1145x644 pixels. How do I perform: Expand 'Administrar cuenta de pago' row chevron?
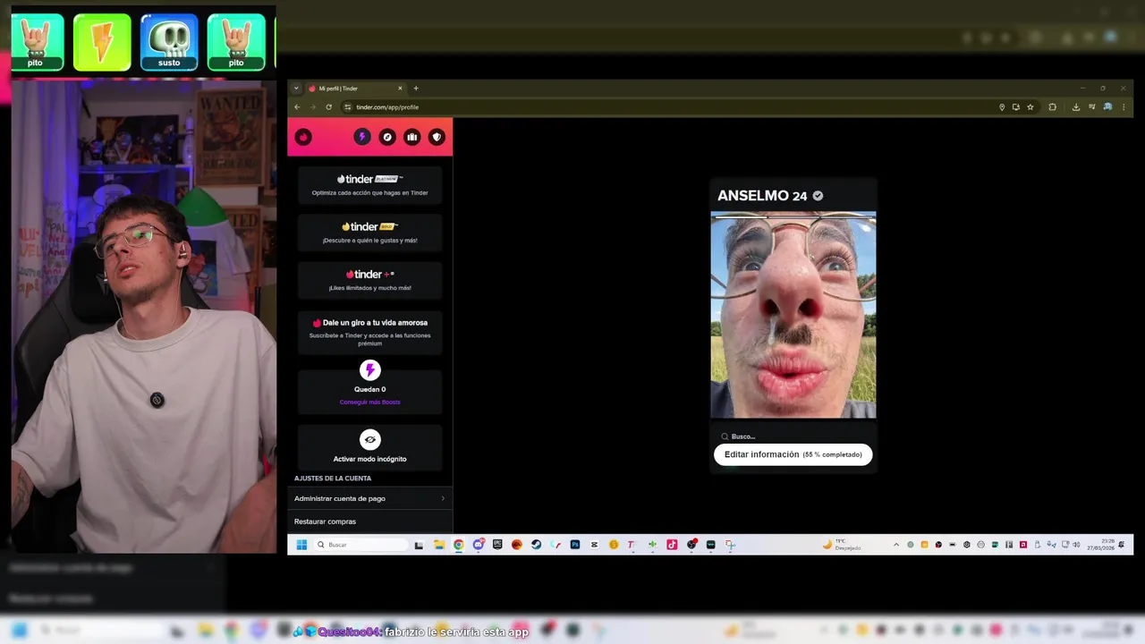pyautogui.click(x=442, y=498)
